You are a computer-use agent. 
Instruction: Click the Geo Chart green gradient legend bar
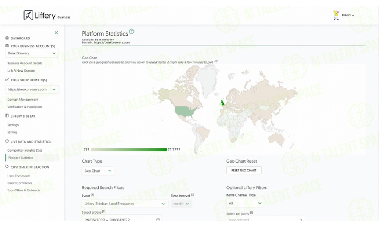pyautogui.click(x=128, y=149)
